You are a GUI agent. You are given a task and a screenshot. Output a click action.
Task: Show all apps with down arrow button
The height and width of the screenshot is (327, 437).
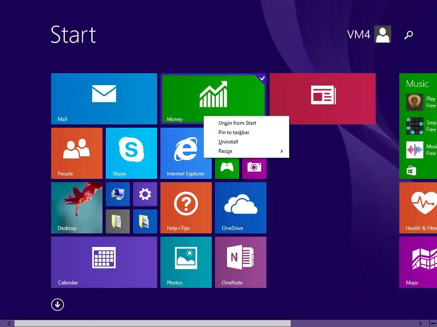58,304
